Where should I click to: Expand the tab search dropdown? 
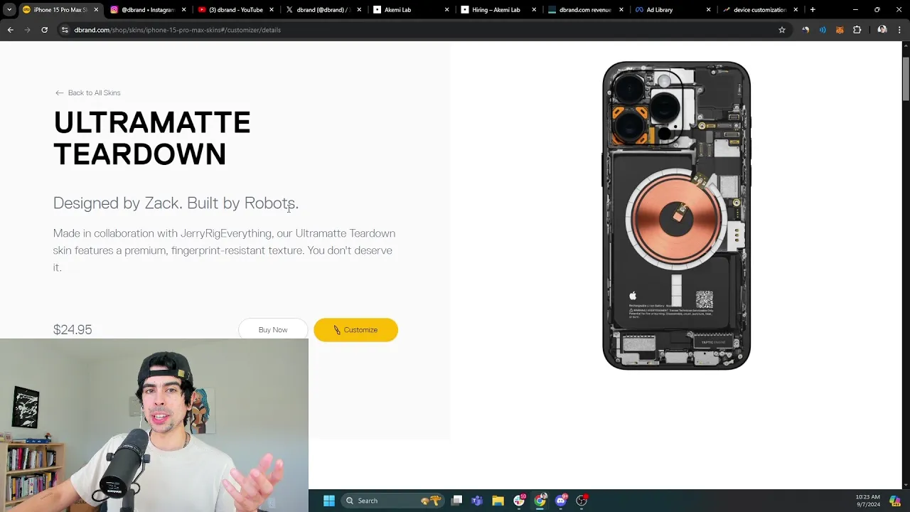click(x=9, y=10)
